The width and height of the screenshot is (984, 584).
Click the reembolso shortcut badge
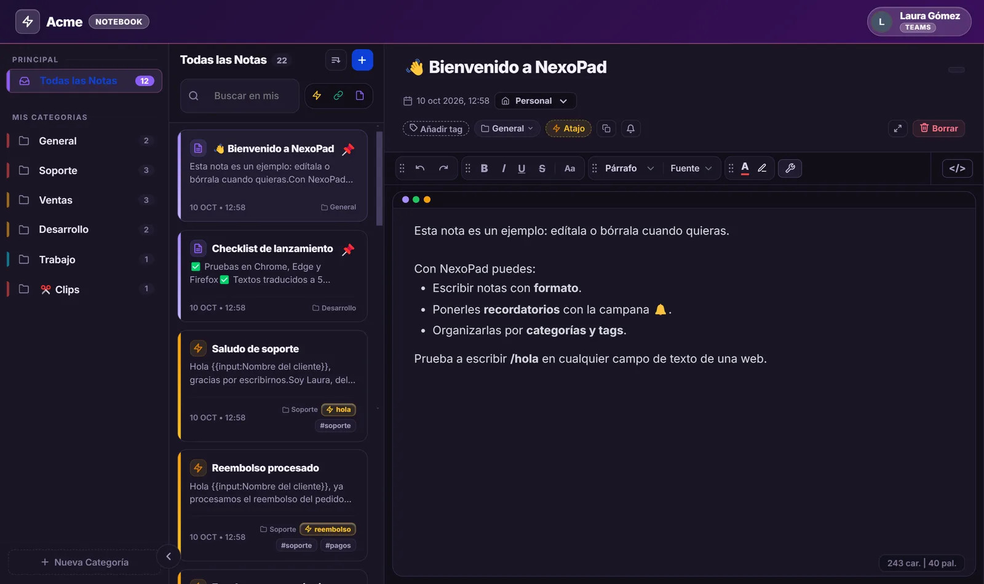click(328, 529)
